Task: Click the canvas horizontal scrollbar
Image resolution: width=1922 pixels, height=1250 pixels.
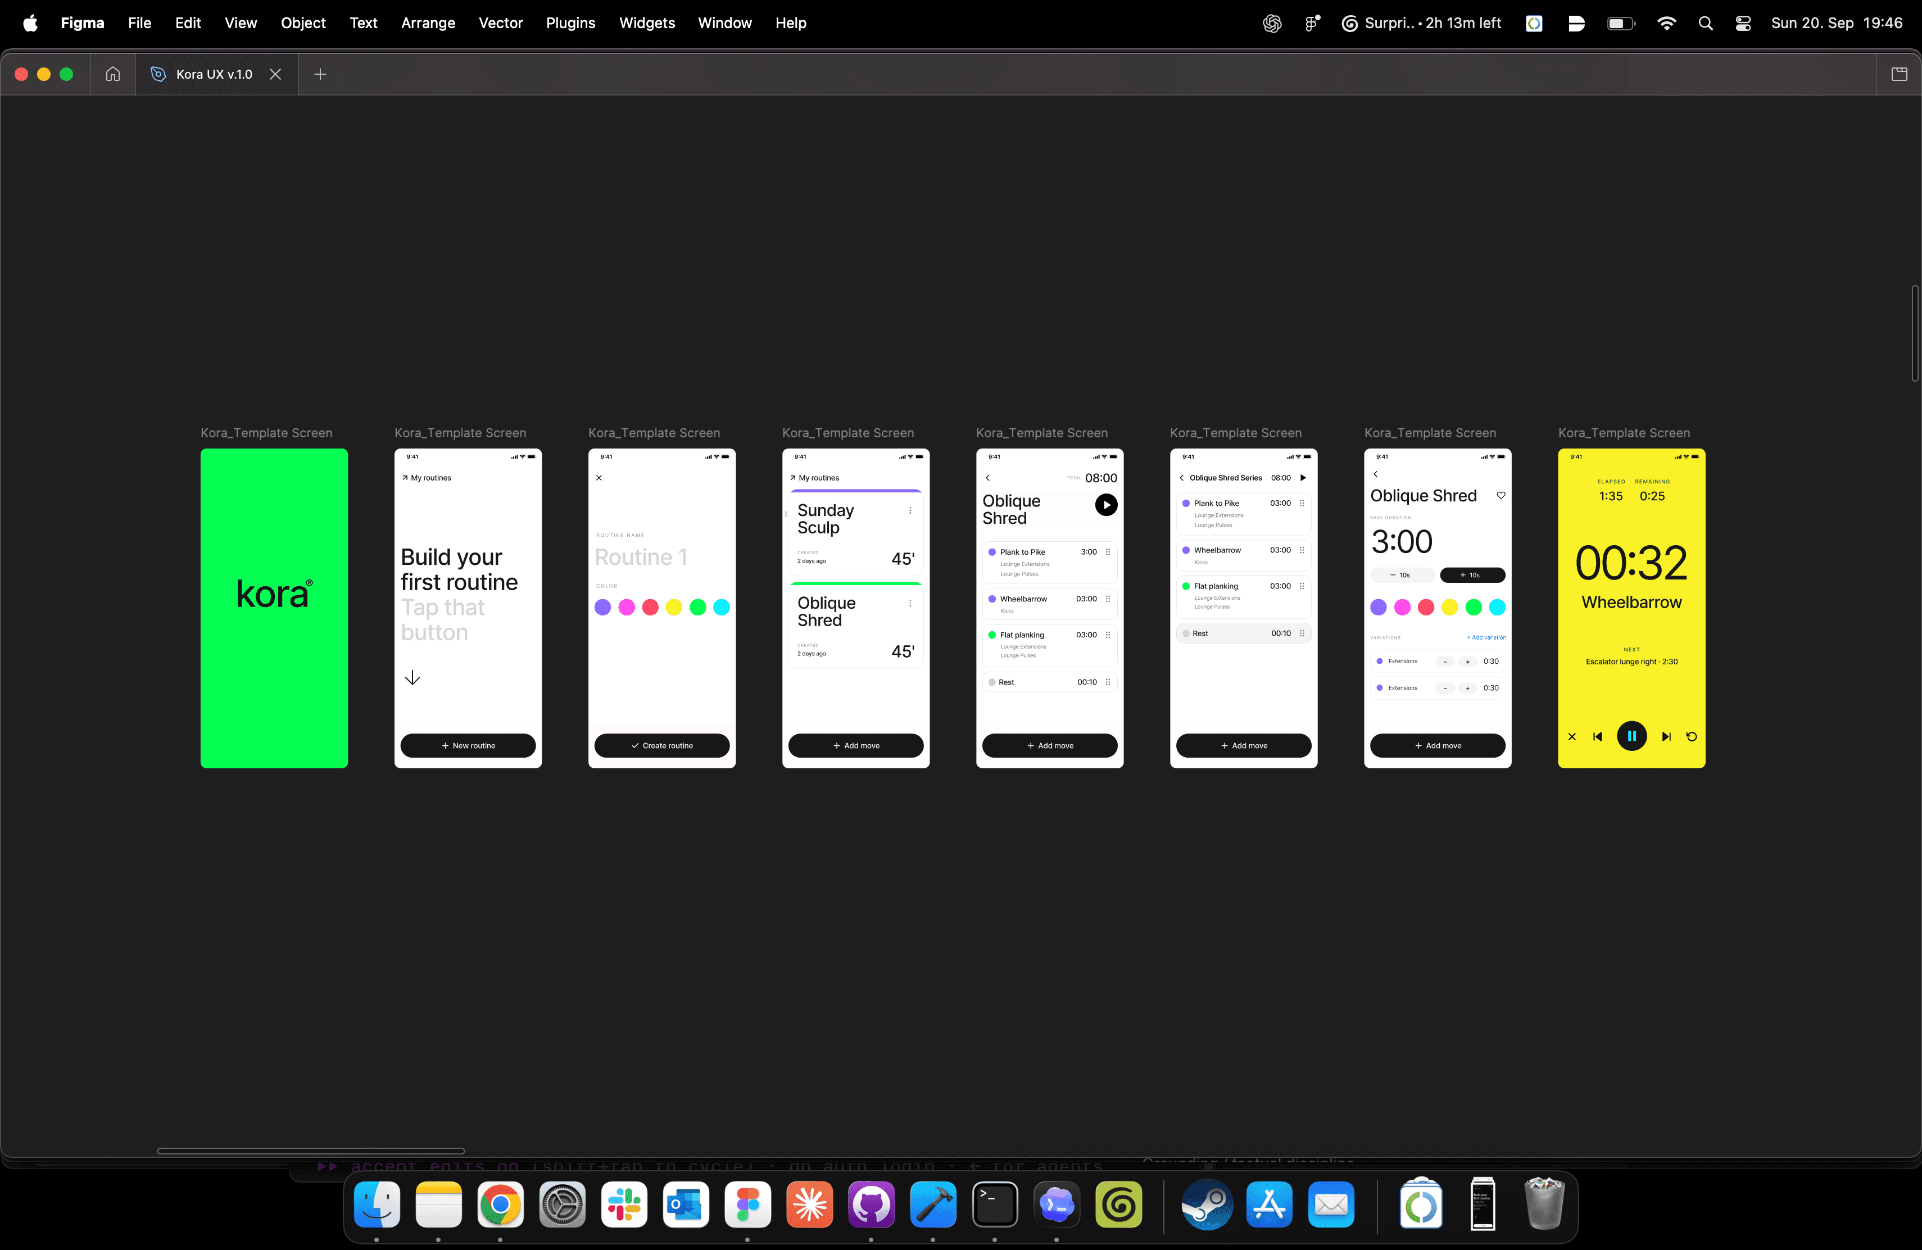Action: point(311,1151)
